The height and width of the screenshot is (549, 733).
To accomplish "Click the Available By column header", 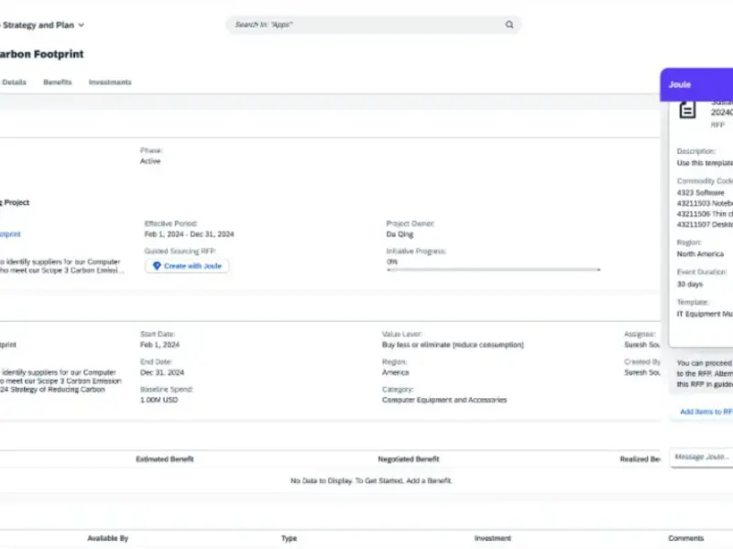I will click(x=108, y=538).
